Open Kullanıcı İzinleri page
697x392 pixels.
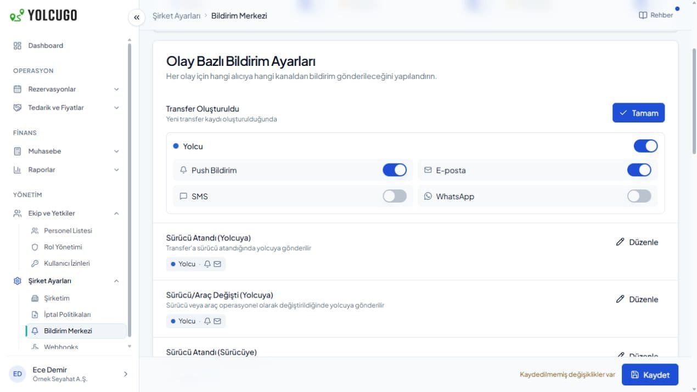(x=76, y=264)
